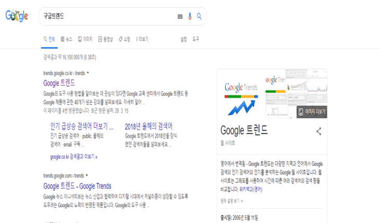Open the Google Trends logo thumbnail

pyautogui.click(x=241, y=94)
